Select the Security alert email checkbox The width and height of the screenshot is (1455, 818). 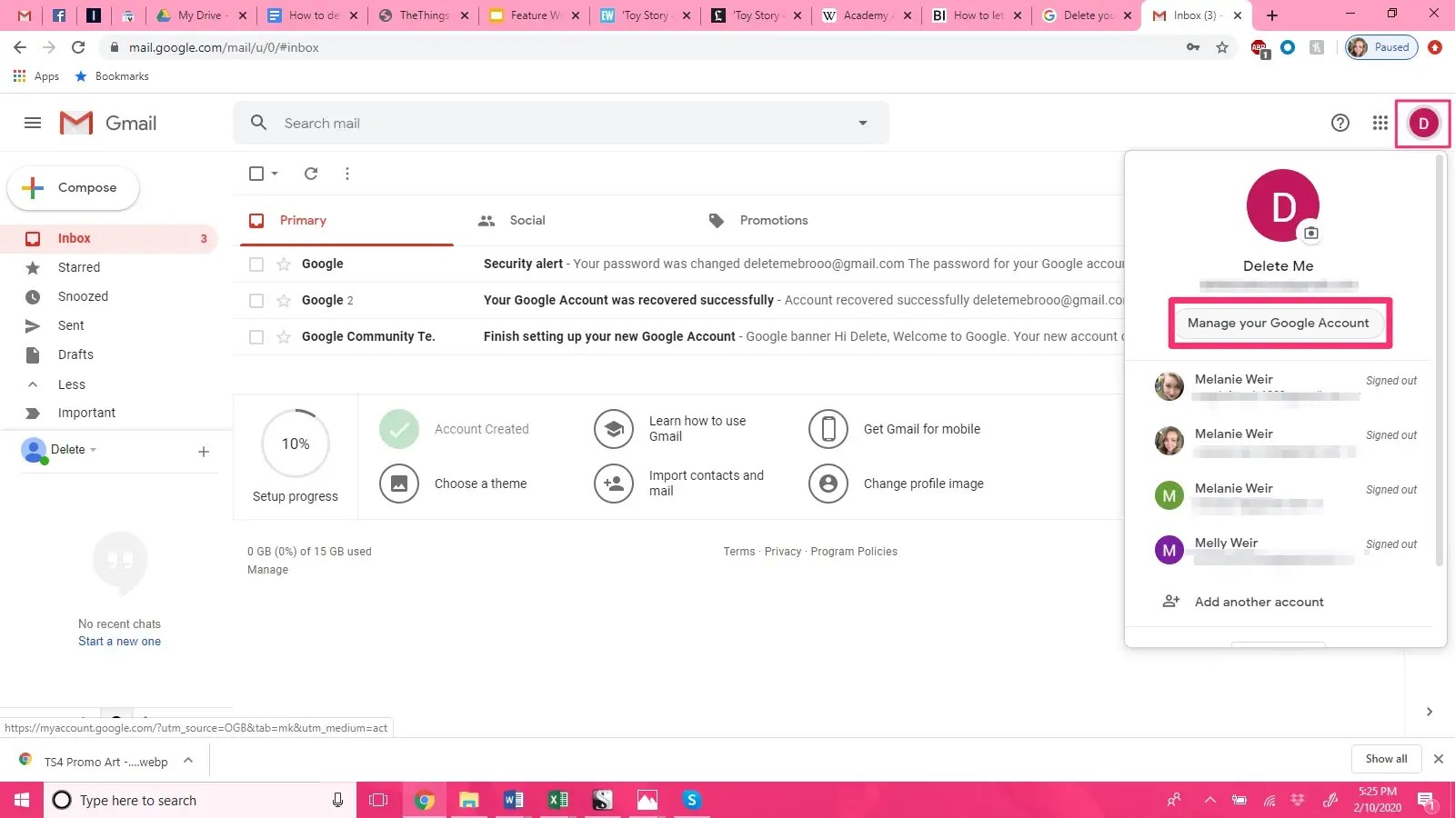point(256,264)
